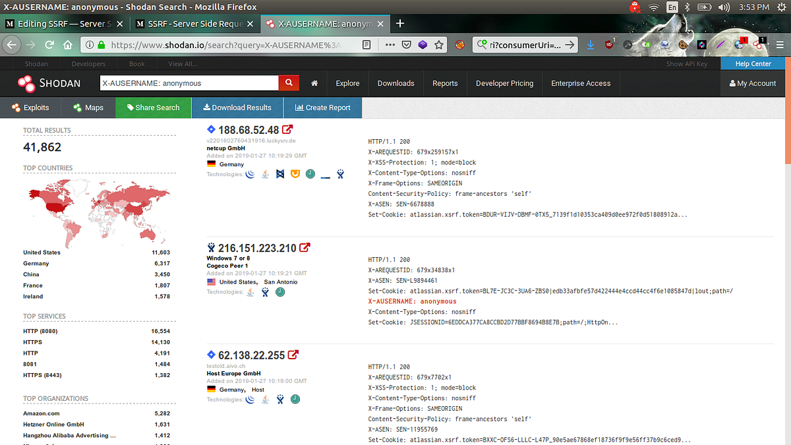Viewport: 791px width, 445px height.
Task: Open the Developers top link
Action: click(x=88, y=64)
